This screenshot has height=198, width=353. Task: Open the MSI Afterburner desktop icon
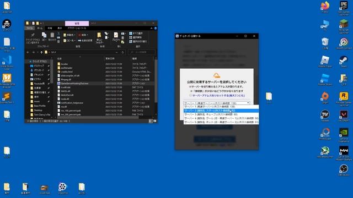click(x=325, y=152)
